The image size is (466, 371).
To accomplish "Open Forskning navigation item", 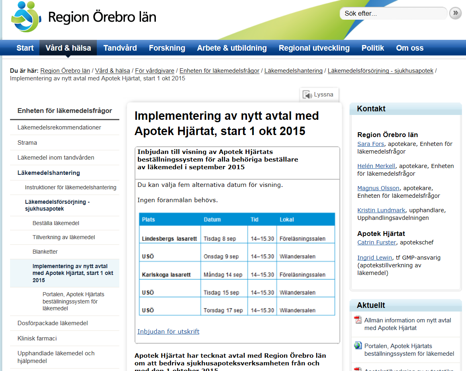I will tap(167, 48).
